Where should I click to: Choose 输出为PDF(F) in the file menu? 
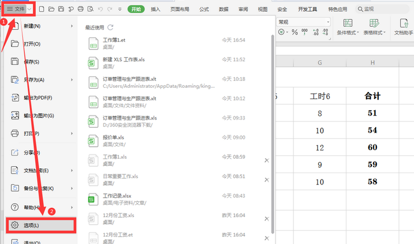tap(41, 98)
